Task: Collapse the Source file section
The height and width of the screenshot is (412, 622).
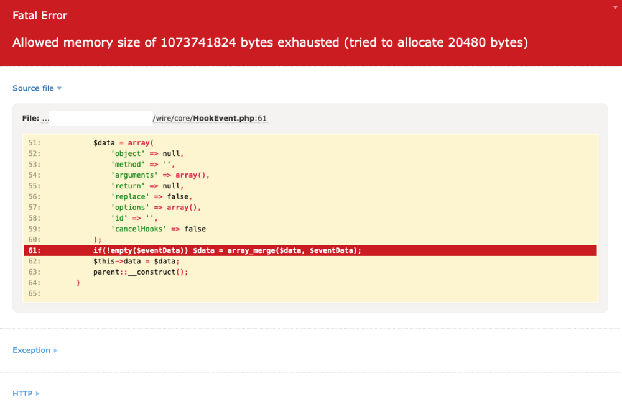Action: click(34, 88)
